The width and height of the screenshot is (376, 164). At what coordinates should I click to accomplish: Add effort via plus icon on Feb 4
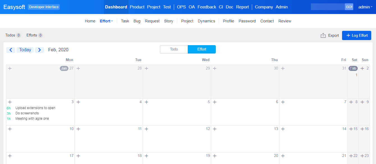click(x=78, y=102)
